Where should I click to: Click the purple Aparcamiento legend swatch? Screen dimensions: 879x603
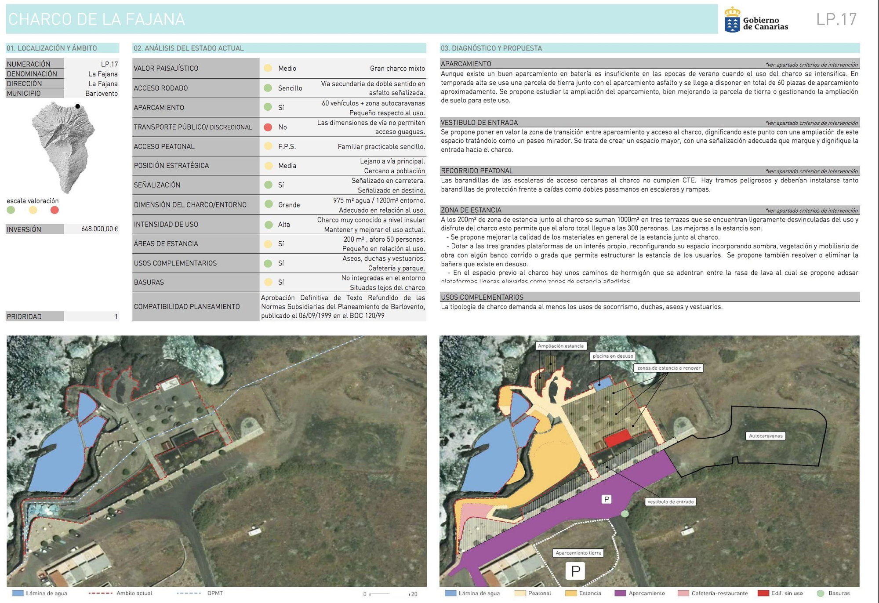tap(620, 593)
